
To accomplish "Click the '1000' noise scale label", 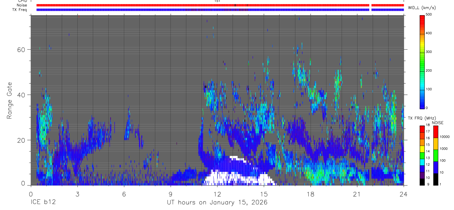I will click(x=444, y=149).
